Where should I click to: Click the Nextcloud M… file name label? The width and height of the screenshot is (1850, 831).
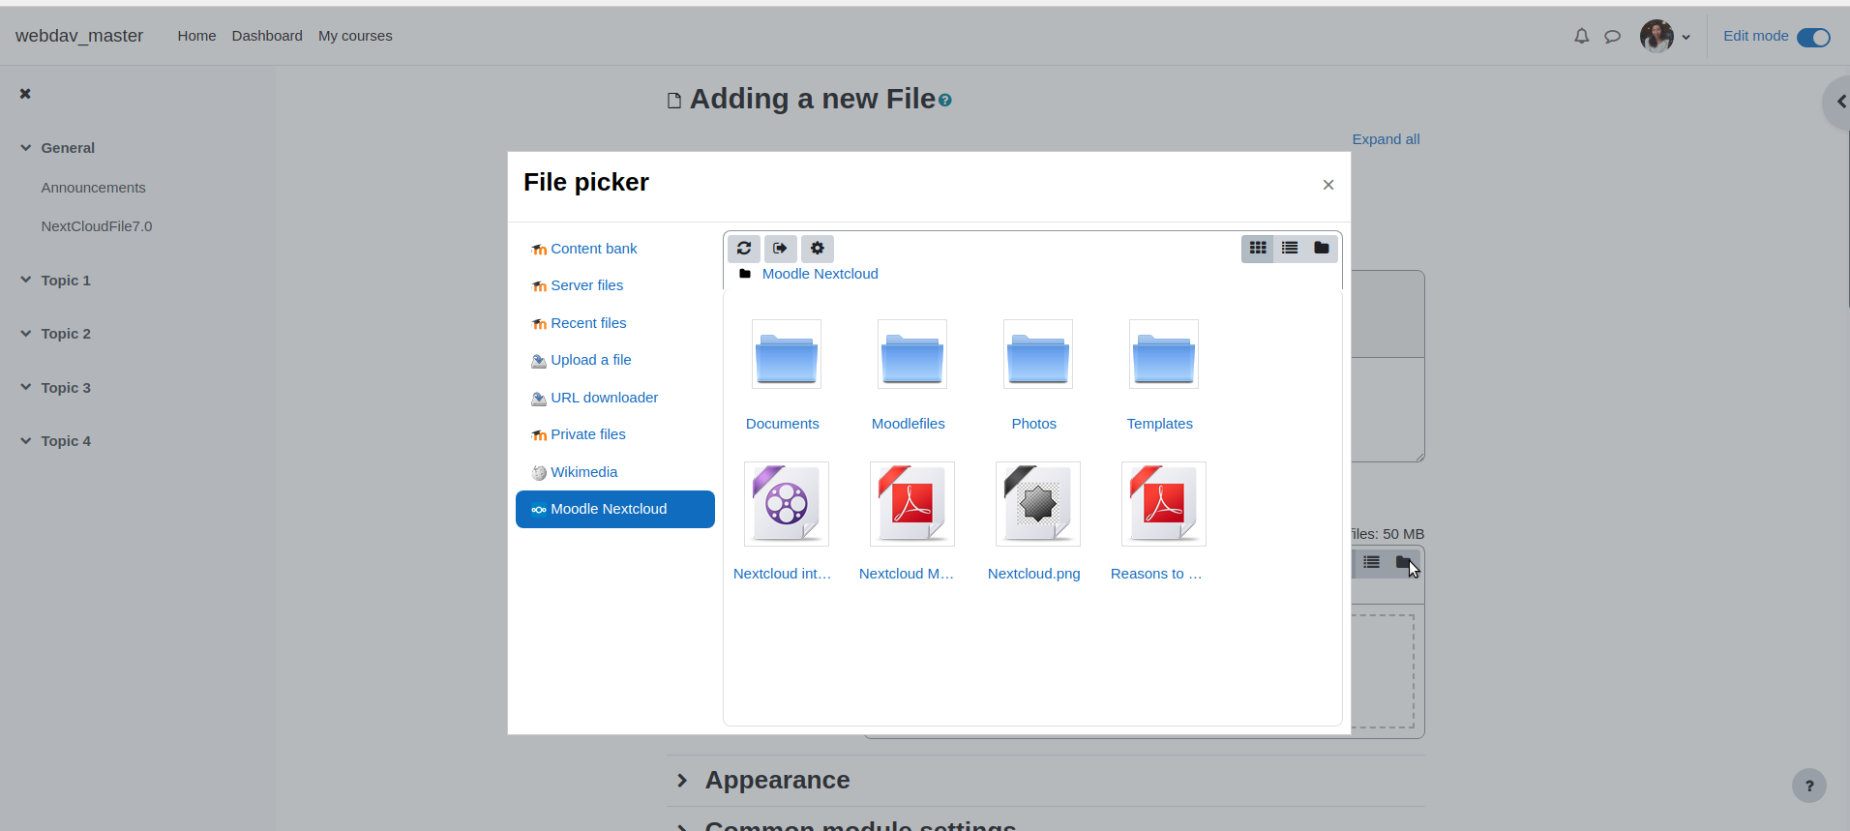coord(907,574)
